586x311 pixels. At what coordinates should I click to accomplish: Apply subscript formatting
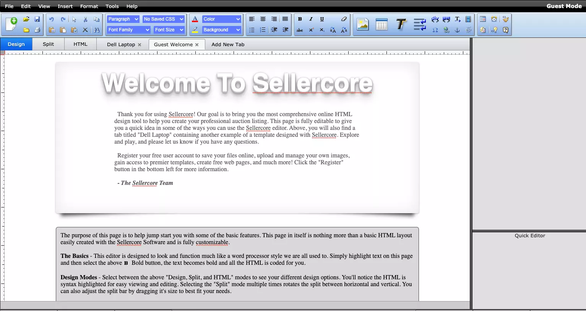click(322, 30)
